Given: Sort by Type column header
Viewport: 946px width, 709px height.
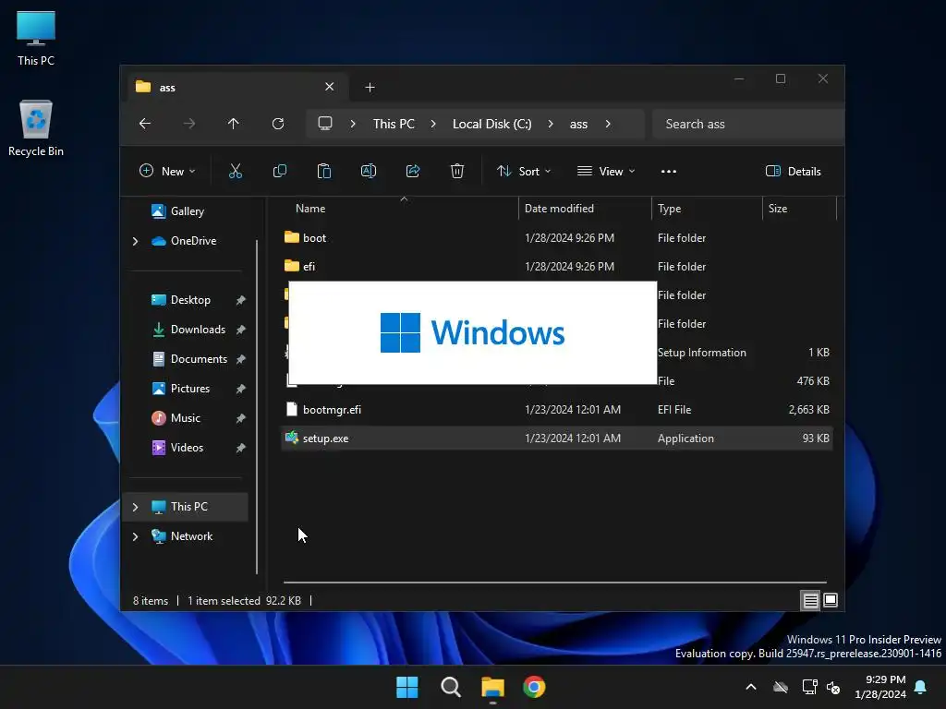Looking at the screenshot, I should click(x=707, y=209).
